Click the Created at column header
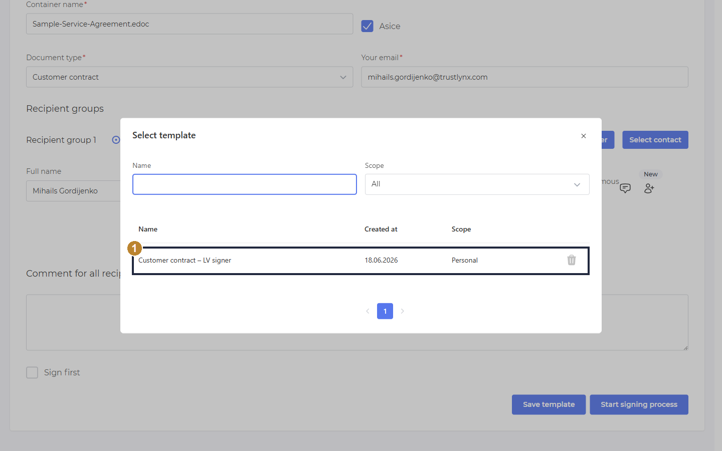Viewport: 722px width, 451px height. 381,229
